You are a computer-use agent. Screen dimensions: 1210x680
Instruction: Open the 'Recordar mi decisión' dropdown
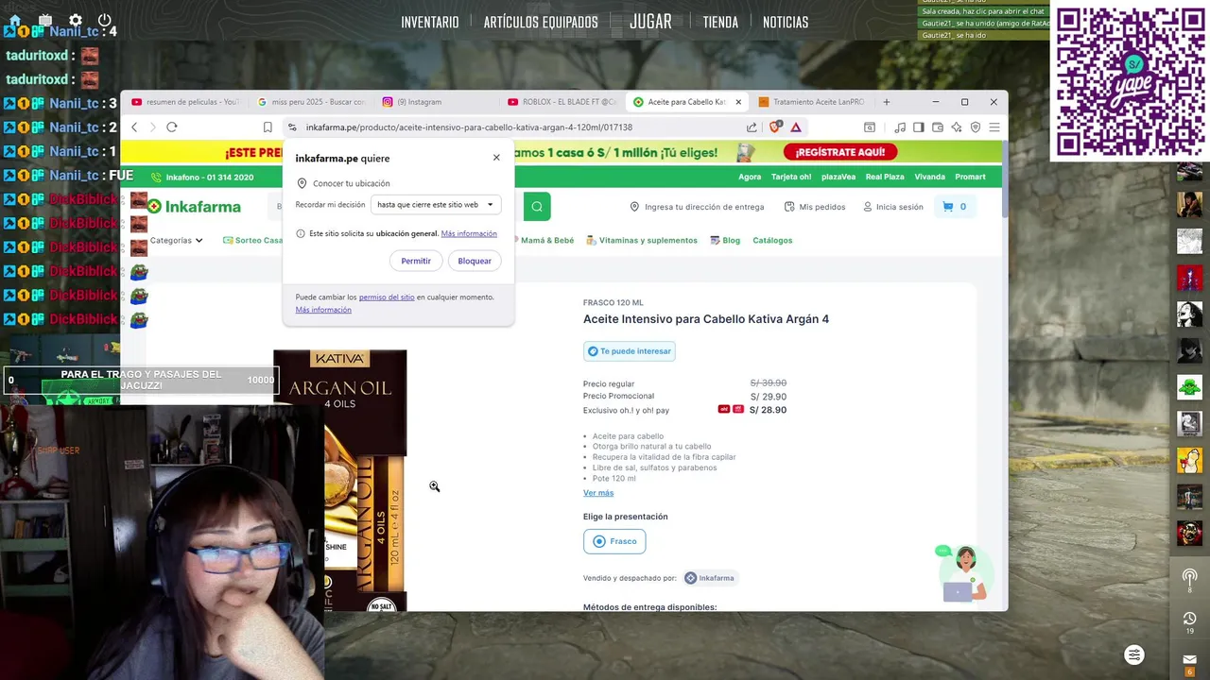[435, 205]
